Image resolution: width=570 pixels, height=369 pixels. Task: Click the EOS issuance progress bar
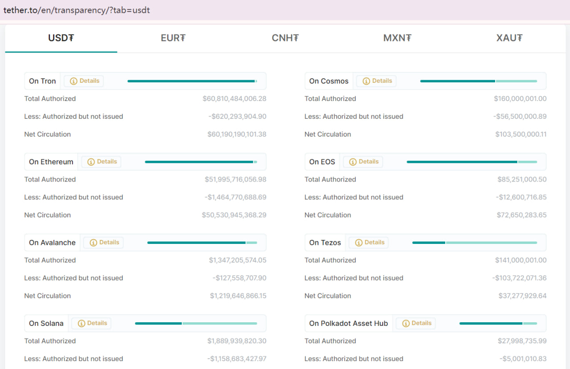472,162
